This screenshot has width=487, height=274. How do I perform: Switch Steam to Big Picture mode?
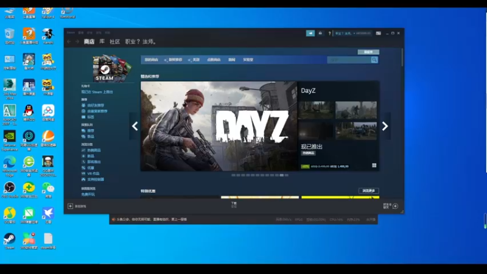[378, 33]
